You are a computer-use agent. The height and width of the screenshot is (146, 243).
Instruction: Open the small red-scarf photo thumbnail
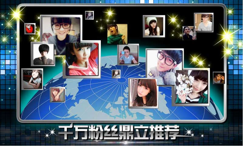click(30, 29)
